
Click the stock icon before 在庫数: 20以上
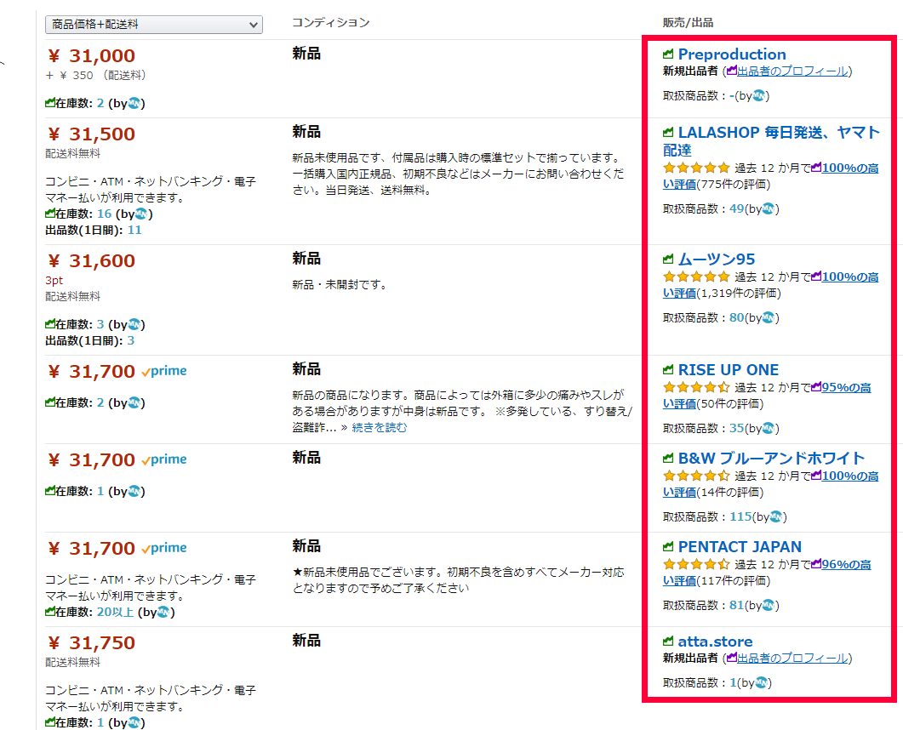click(50, 612)
